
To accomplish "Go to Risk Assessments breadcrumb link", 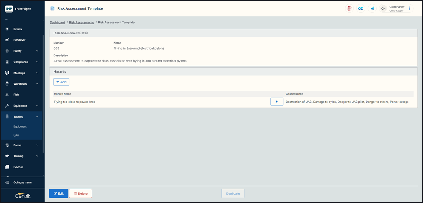I will pyautogui.click(x=81, y=23).
